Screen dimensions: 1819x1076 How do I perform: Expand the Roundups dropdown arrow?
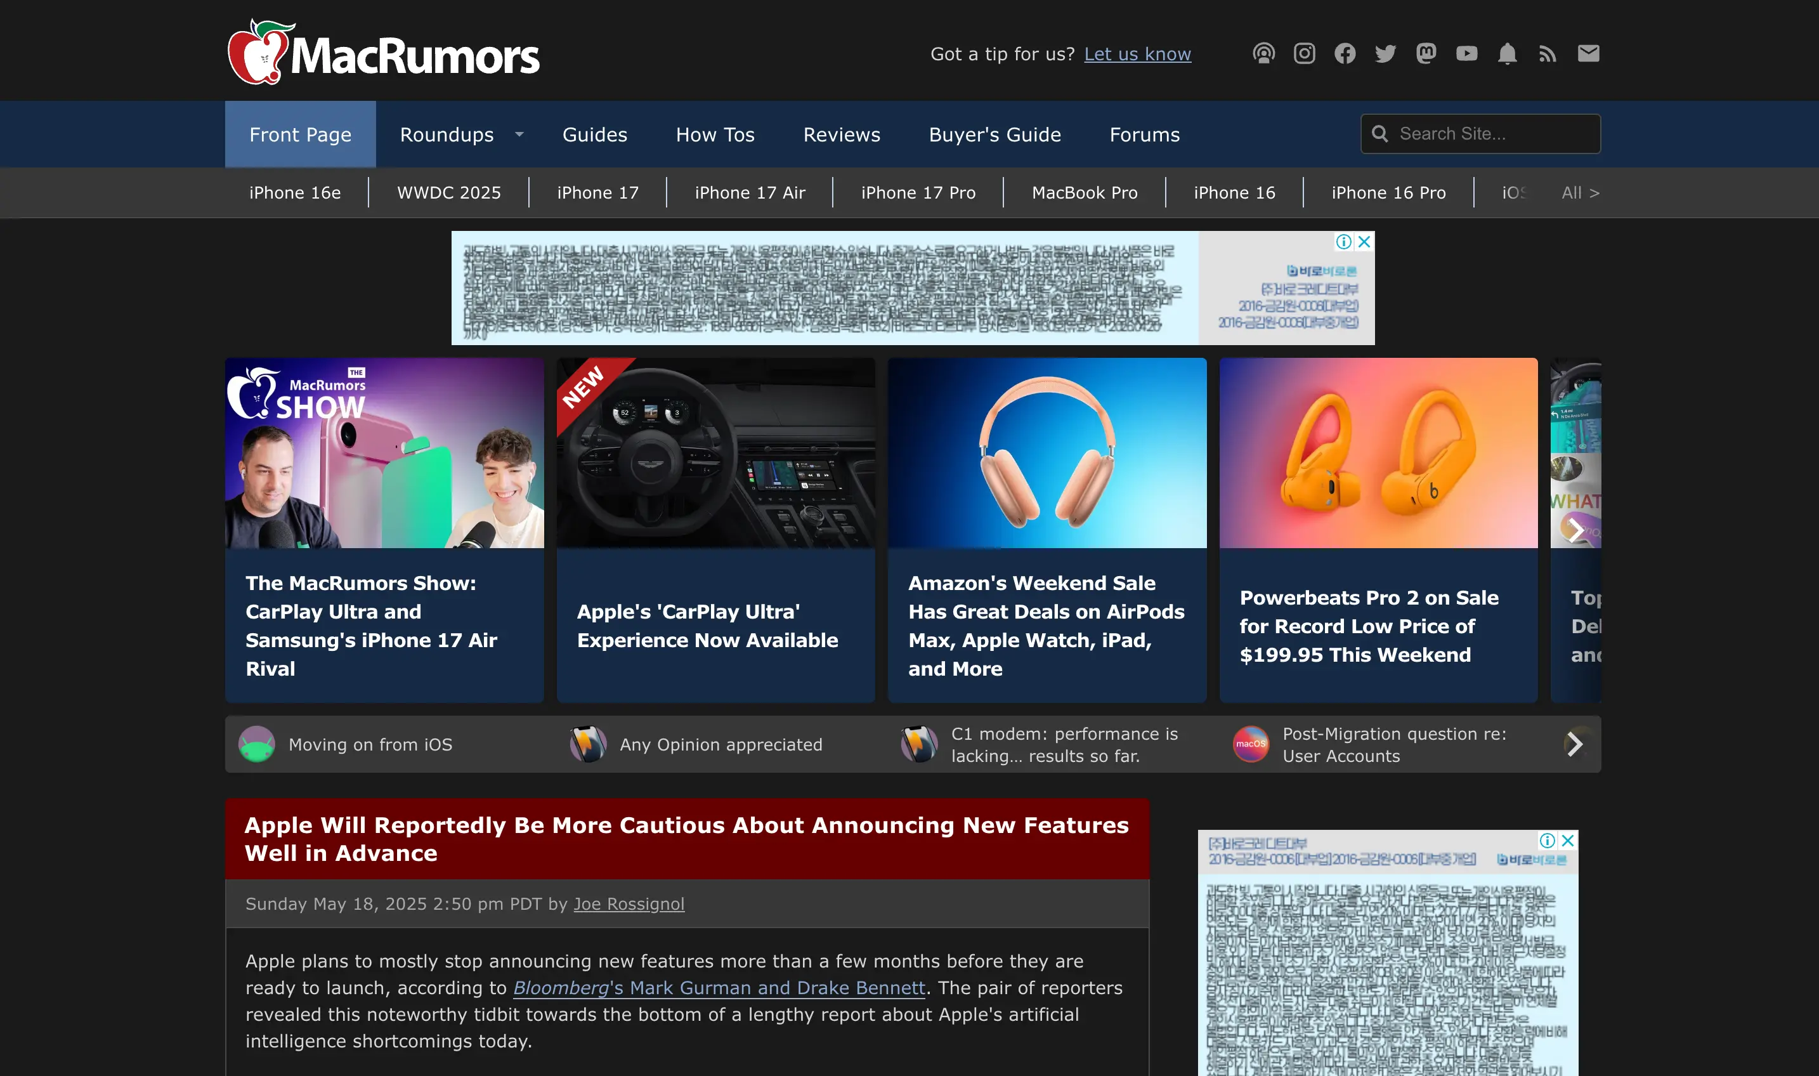click(519, 134)
